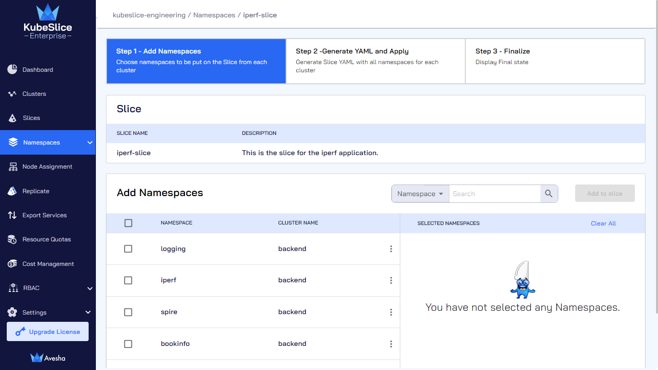Select Step 1 - Add Namespaces tab
The width and height of the screenshot is (658, 370).
196,61
